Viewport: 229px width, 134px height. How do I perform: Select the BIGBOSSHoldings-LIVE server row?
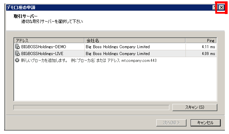(115, 53)
